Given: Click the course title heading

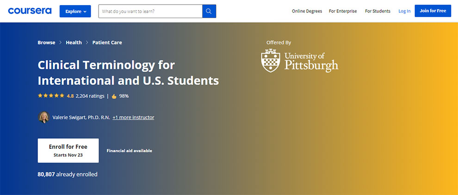Looking at the screenshot, I should pos(128,73).
